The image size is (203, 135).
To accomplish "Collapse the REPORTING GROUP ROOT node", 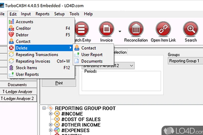I will tap(44, 108).
